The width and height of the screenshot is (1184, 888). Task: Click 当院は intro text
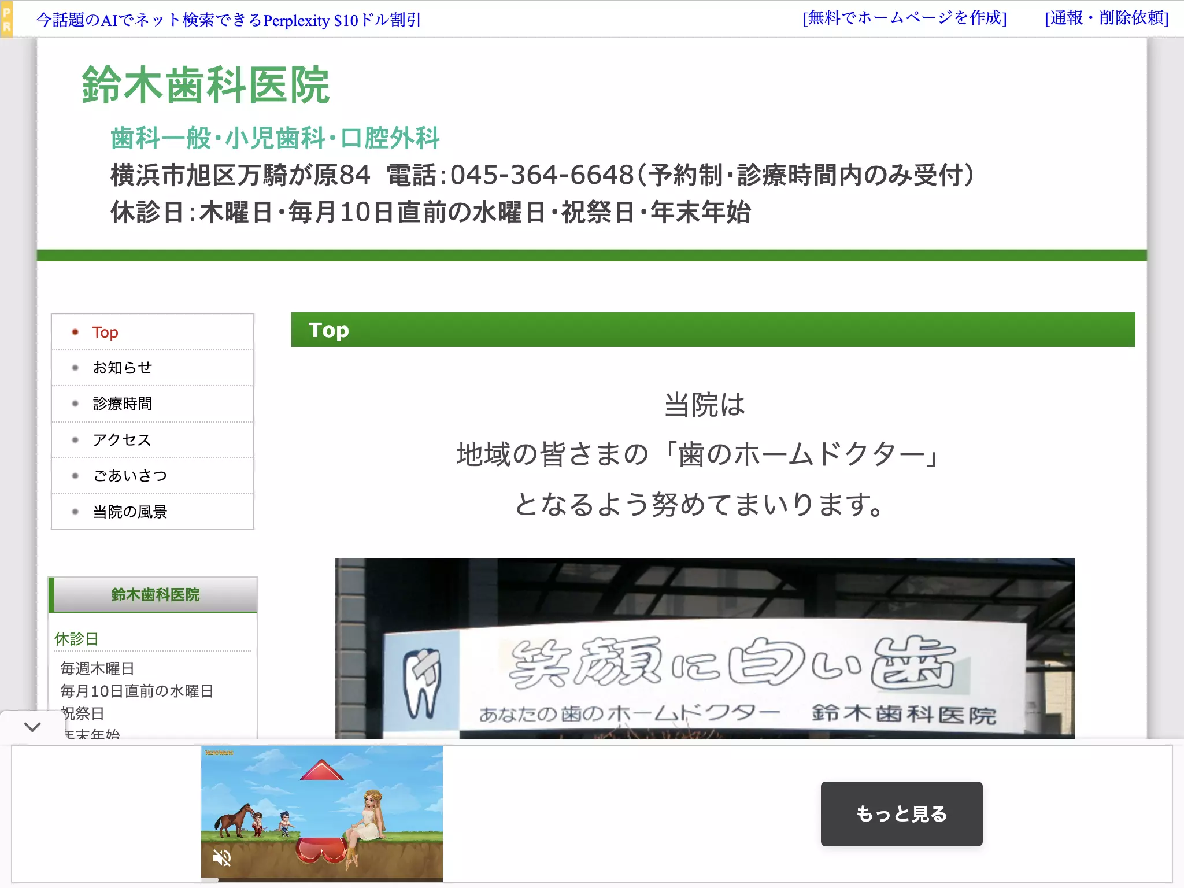coord(705,405)
